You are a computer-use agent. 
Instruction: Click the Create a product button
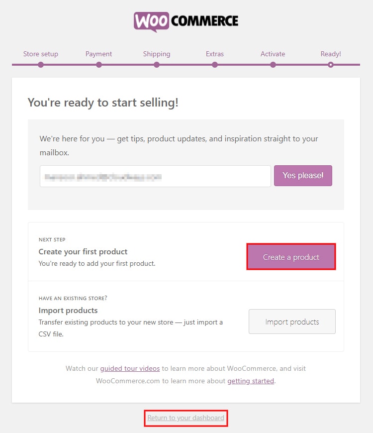[291, 257]
